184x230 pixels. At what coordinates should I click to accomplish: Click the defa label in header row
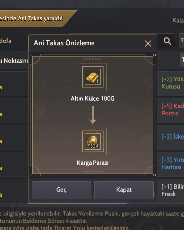(5, 41)
